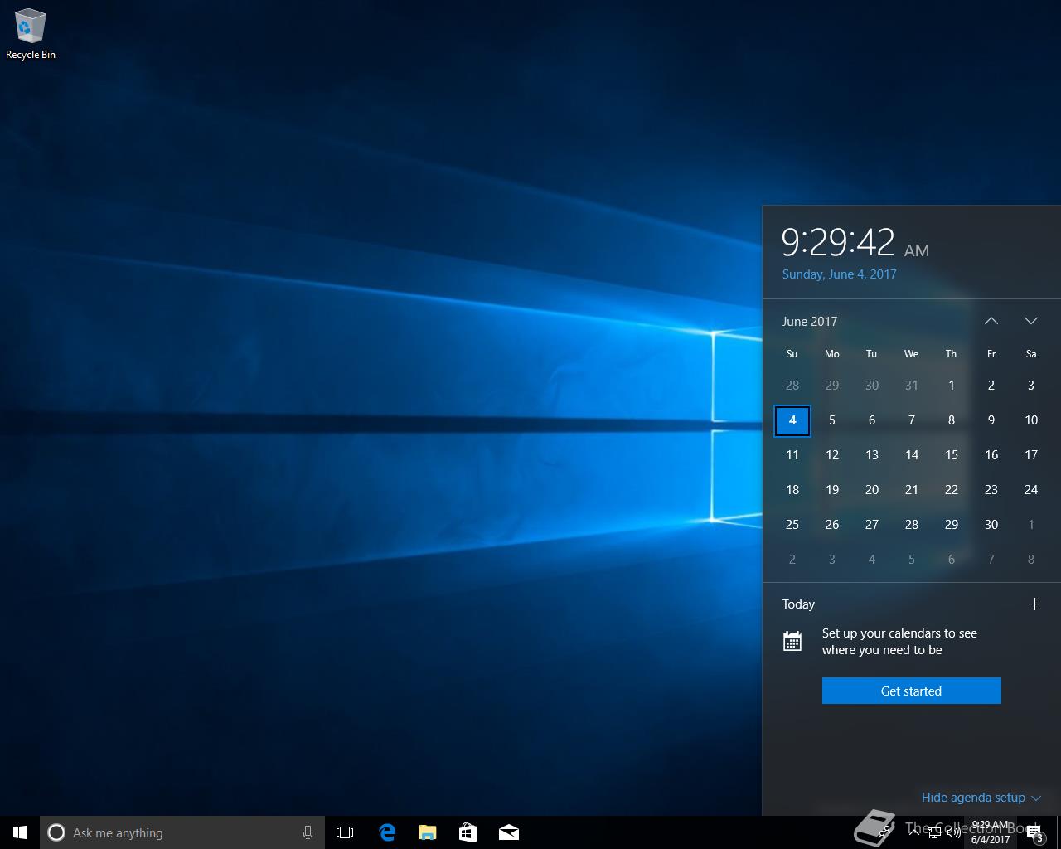Viewport: 1061px width, 849px height.
Task: Click the Sunday, June 4, 2017 date link
Action: [x=839, y=274]
